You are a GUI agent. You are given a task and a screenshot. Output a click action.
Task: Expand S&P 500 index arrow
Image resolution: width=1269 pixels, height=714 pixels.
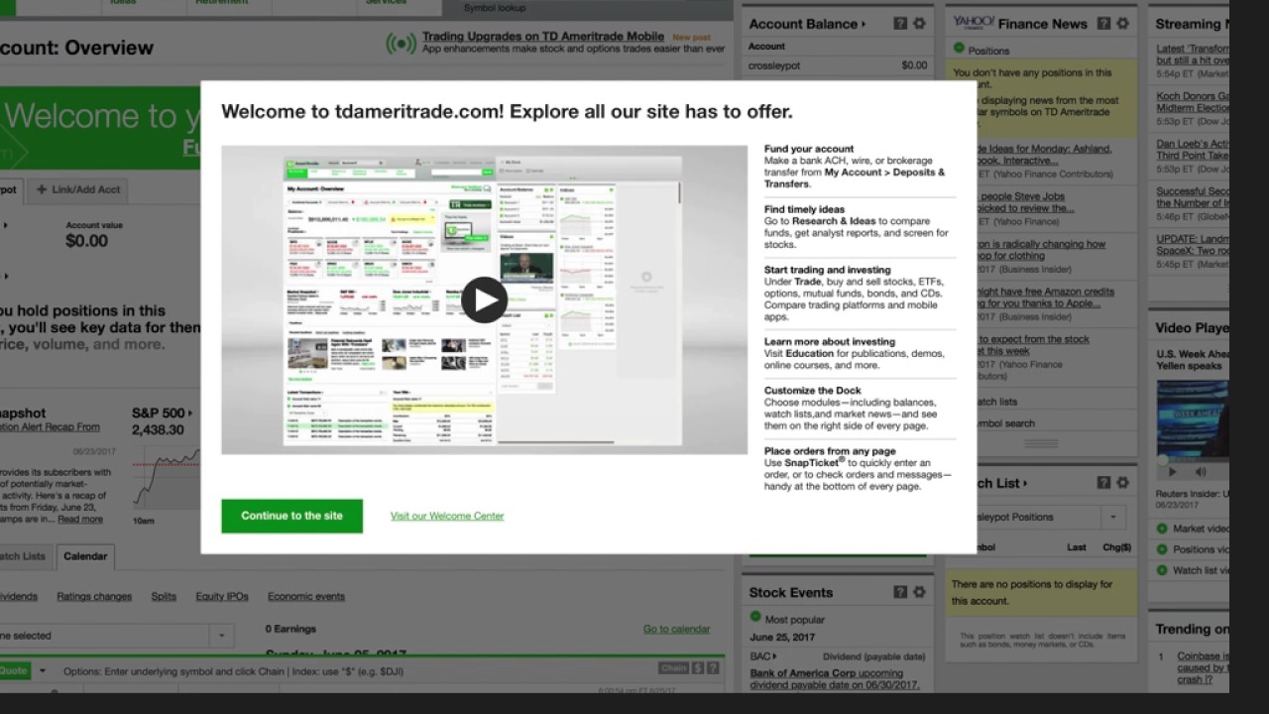(x=189, y=414)
